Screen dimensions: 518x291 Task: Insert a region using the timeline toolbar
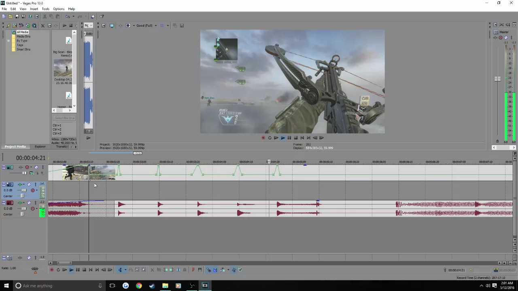tap(200, 270)
